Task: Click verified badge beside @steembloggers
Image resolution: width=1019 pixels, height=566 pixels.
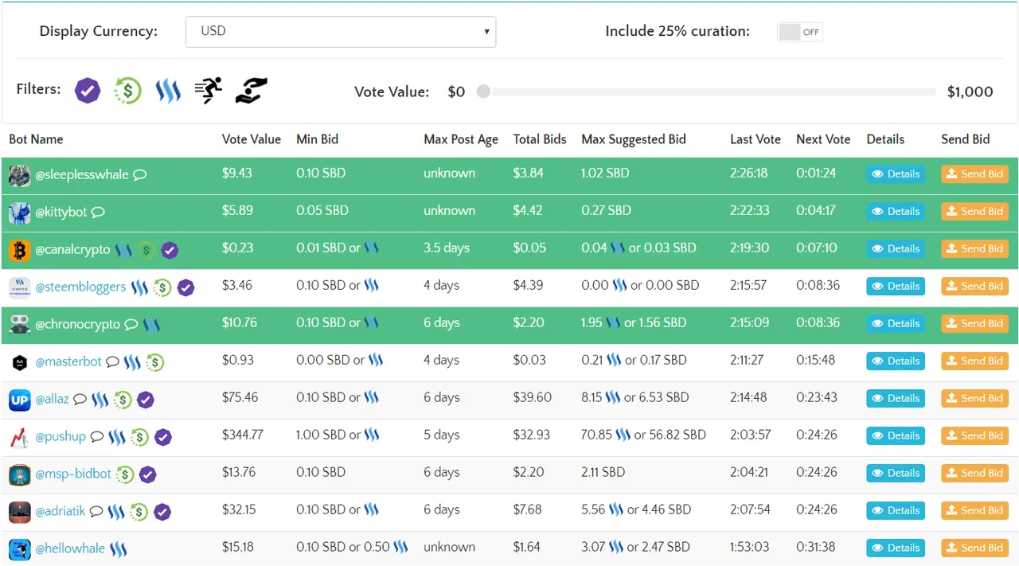Action: [x=185, y=287]
